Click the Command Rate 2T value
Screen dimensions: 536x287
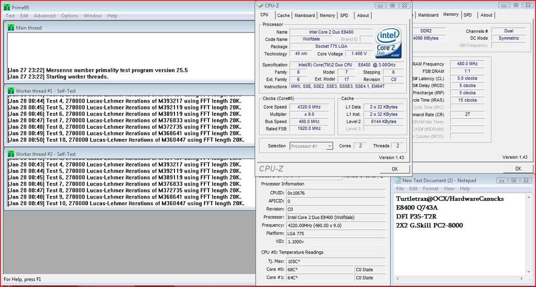tap(468, 115)
